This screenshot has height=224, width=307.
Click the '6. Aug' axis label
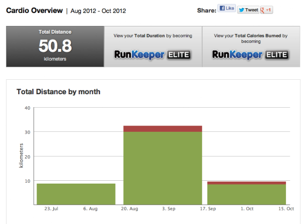pyautogui.click(x=90, y=209)
